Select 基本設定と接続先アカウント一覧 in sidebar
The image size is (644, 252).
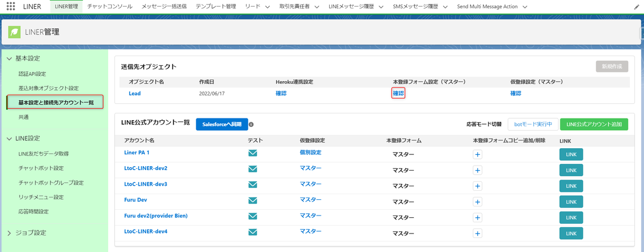tap(56, 102)
